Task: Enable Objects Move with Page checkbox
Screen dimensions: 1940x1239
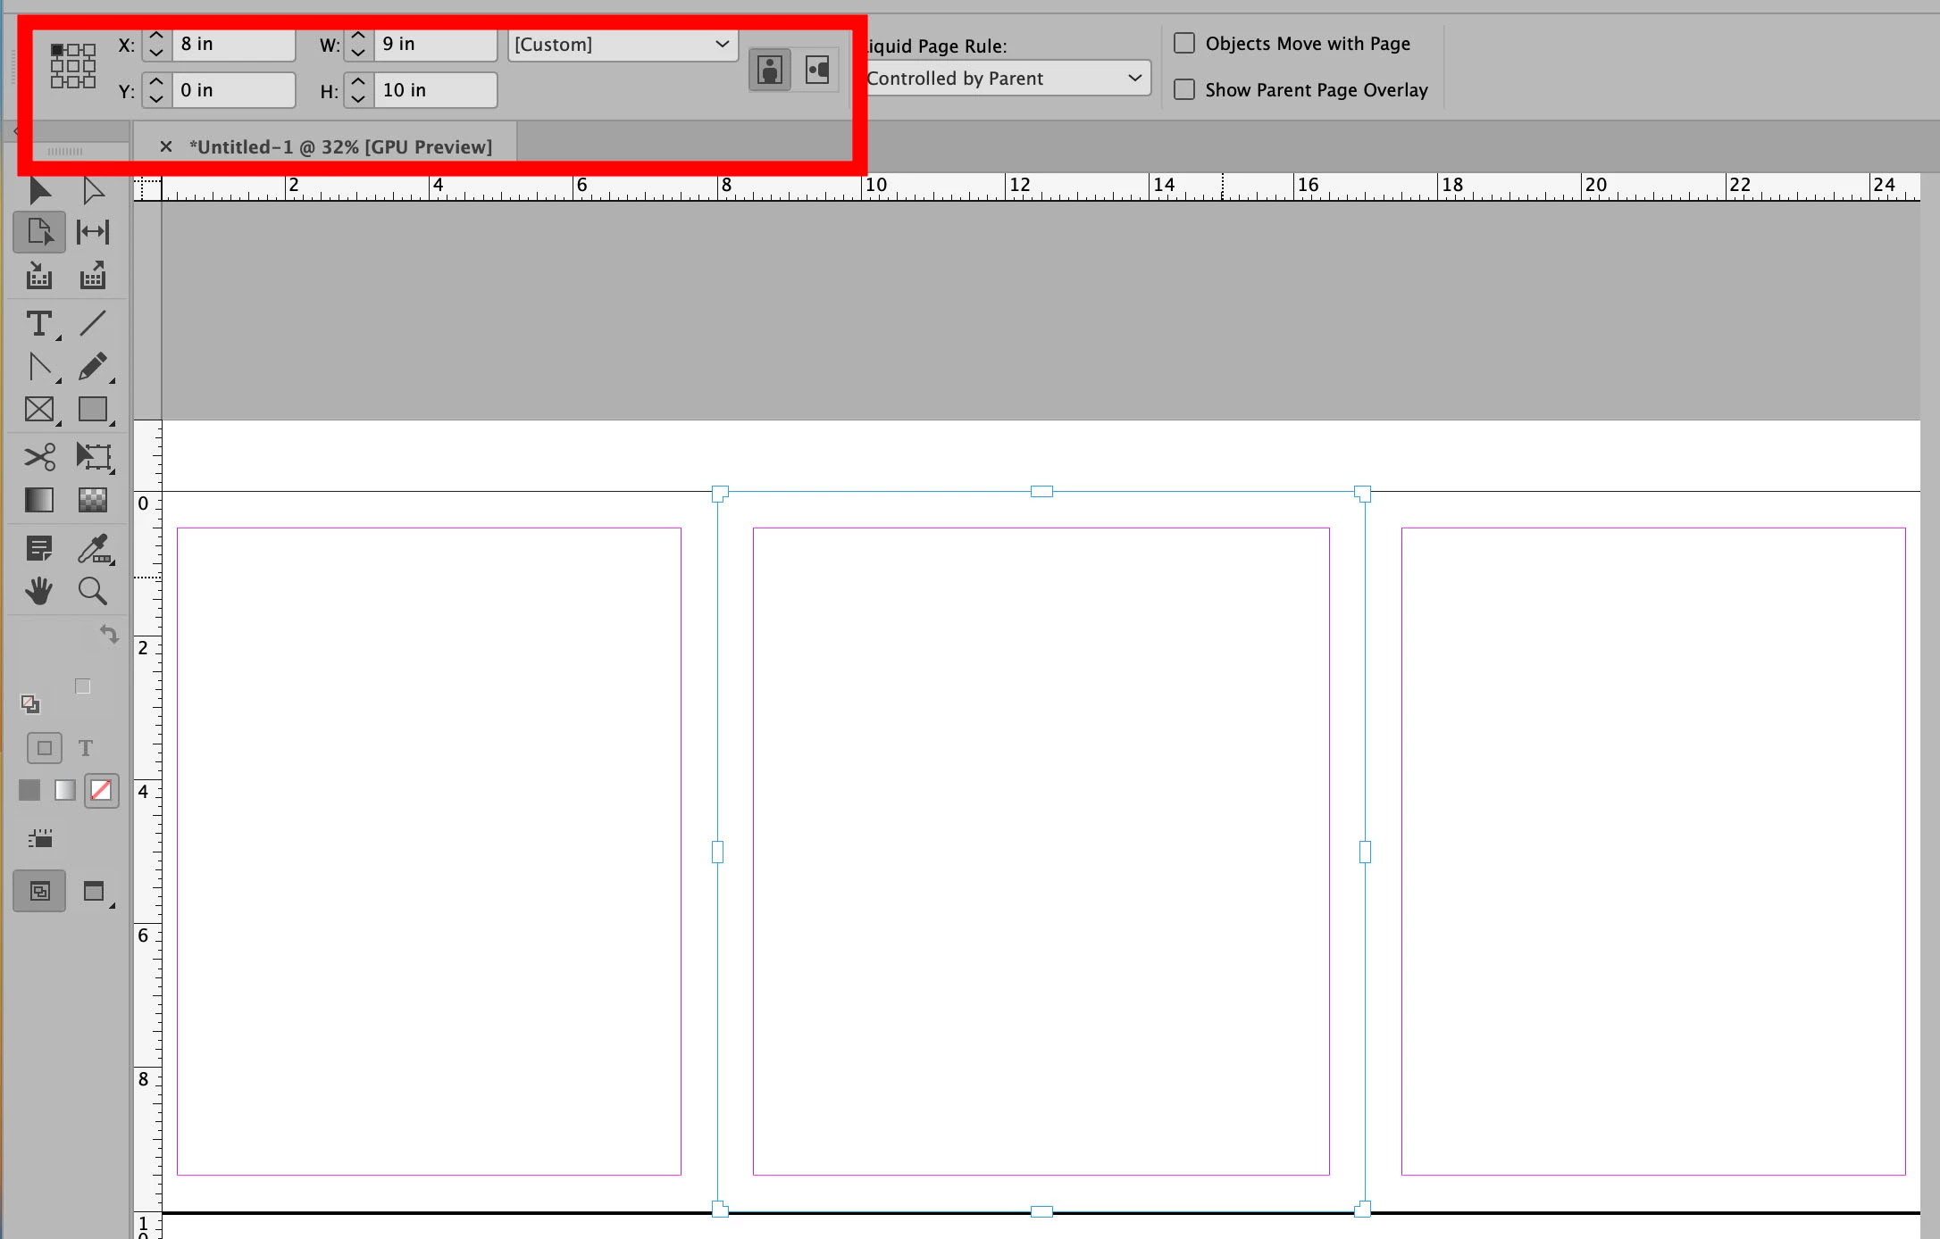Action: 1184,43
